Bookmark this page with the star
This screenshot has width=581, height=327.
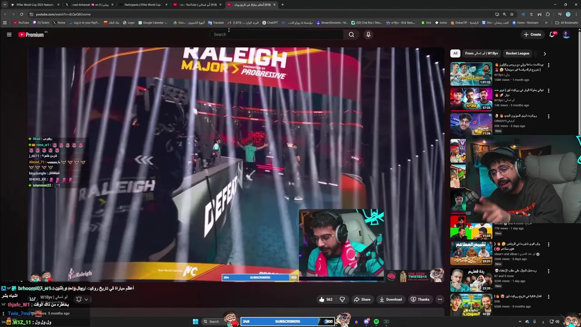[x=512, y=14]
